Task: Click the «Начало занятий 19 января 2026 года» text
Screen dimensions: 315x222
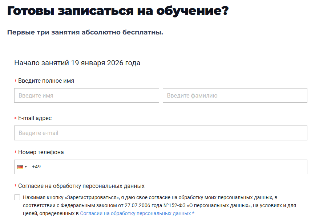Action: (77, 63)
